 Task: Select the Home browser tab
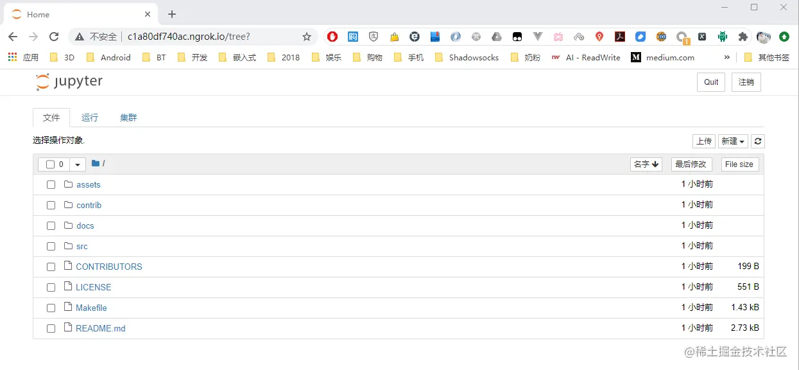click(80, 14)
